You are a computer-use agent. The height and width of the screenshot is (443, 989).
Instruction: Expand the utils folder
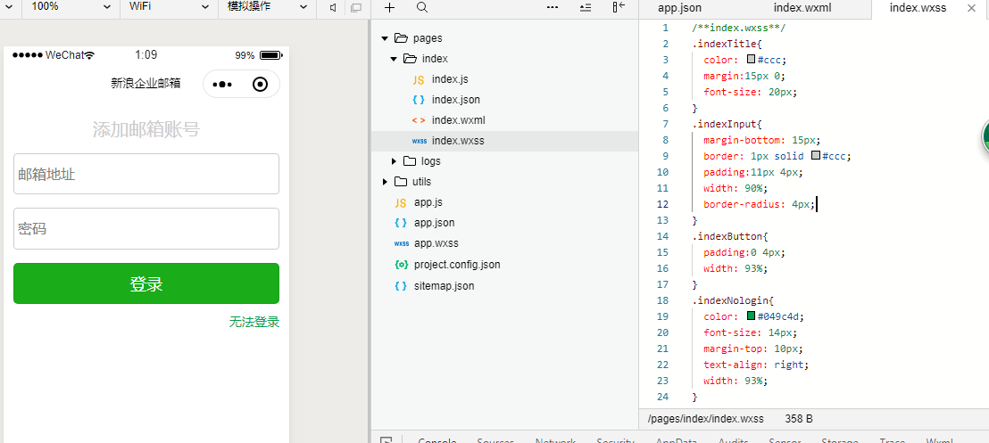click(x=385, y=182)
